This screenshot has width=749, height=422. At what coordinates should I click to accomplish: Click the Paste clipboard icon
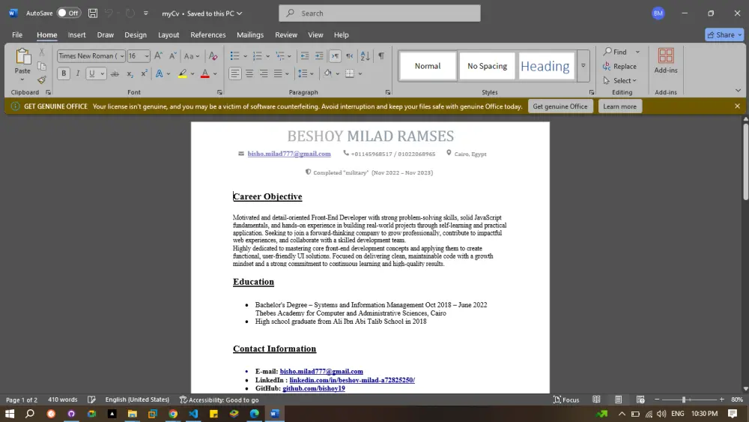pyautogui.click(x=22, y=56)
